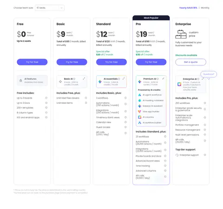
Task: Expand the Basic AI card
Action: pyautogui.click(x=84, y=79)
